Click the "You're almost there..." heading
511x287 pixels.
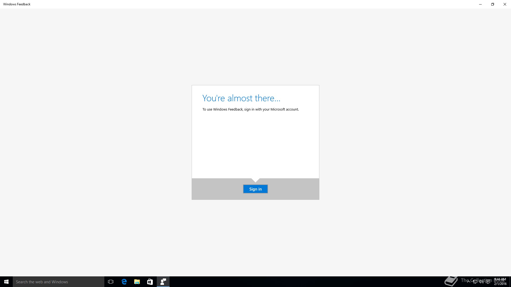click(241, 98)
